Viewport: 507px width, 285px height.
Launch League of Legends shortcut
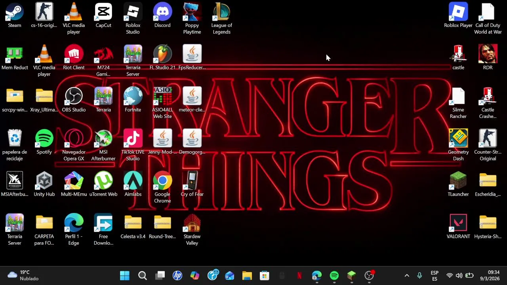coord(221,19)
